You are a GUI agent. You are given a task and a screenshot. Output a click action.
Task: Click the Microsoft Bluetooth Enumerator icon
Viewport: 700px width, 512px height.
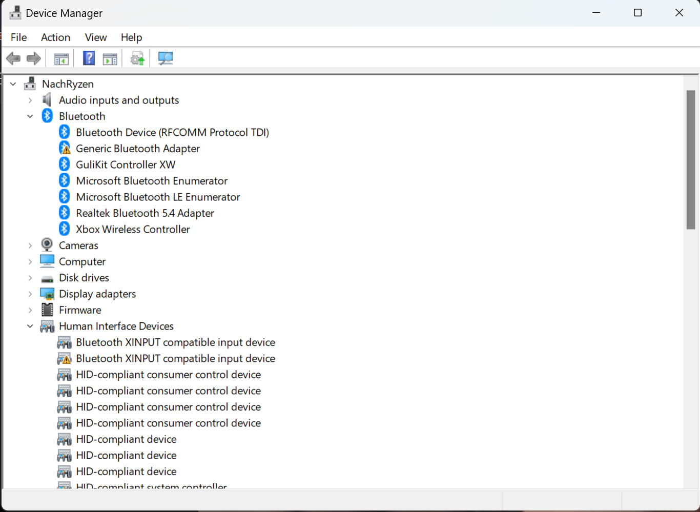64,180
